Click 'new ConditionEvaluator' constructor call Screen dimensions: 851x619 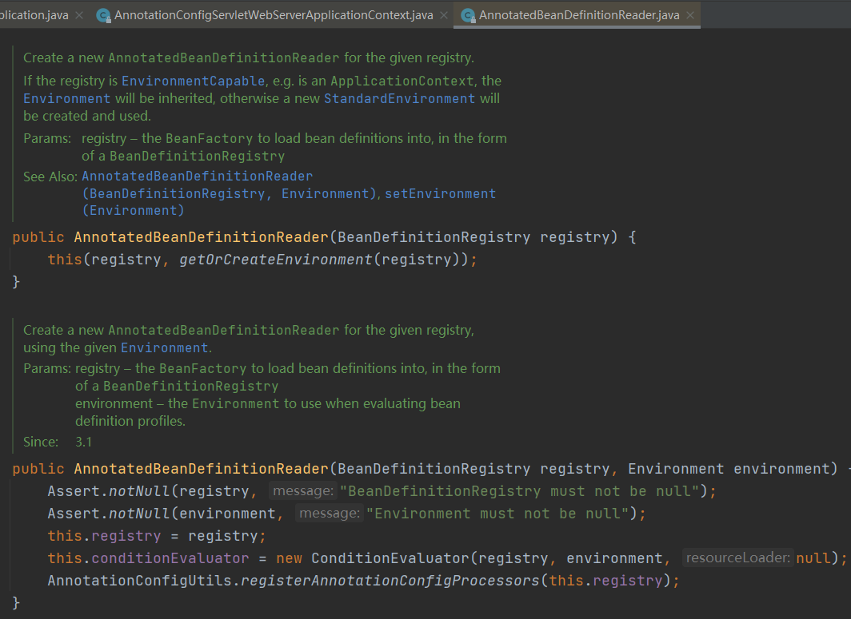(x=373, y=558)
